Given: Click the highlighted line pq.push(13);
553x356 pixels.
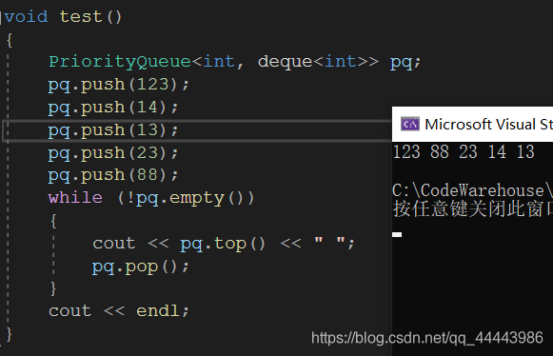Looking at the screenshot, I should (113, 130).
